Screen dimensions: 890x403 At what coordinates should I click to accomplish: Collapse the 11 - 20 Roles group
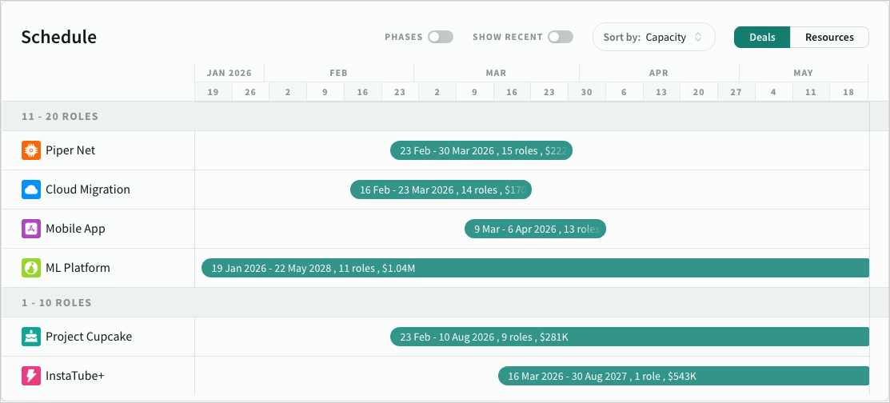point(61,117)
